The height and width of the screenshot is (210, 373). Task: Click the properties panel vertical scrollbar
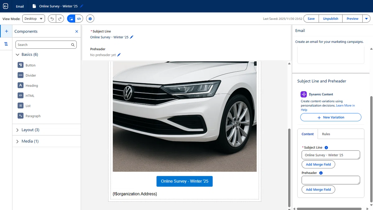click(371, 149)
